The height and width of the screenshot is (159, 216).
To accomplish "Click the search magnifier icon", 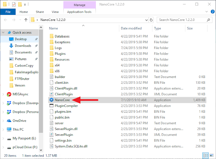I will pos(209,20).
